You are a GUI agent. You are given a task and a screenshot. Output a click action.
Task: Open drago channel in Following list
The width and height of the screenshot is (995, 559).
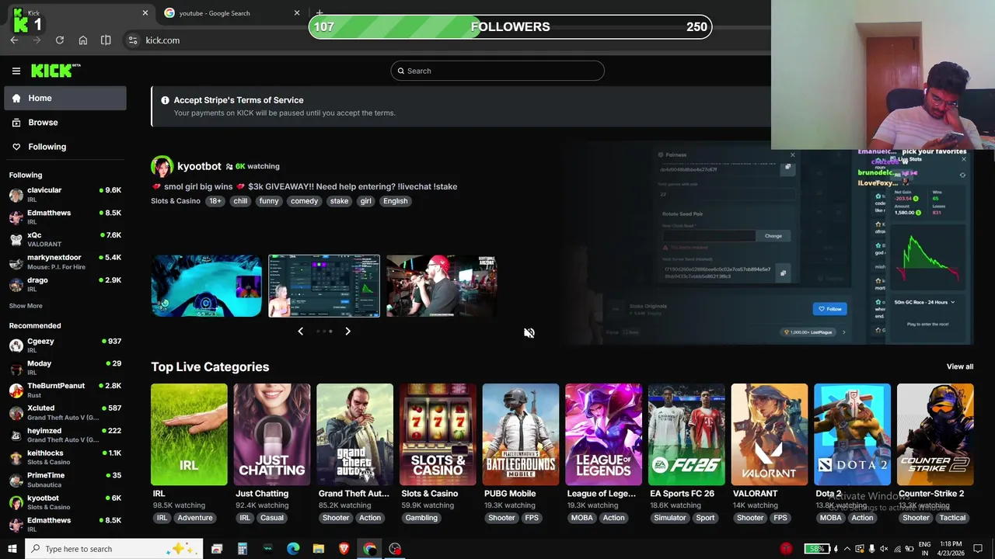65,284
